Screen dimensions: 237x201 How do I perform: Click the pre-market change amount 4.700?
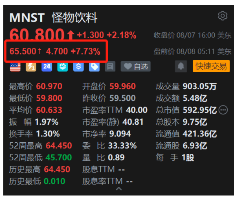click(x=57, y=51)
